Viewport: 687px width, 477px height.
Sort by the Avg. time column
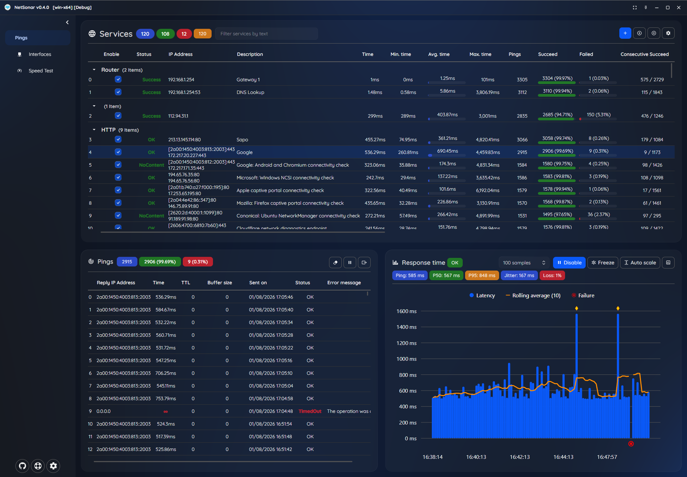439,54
